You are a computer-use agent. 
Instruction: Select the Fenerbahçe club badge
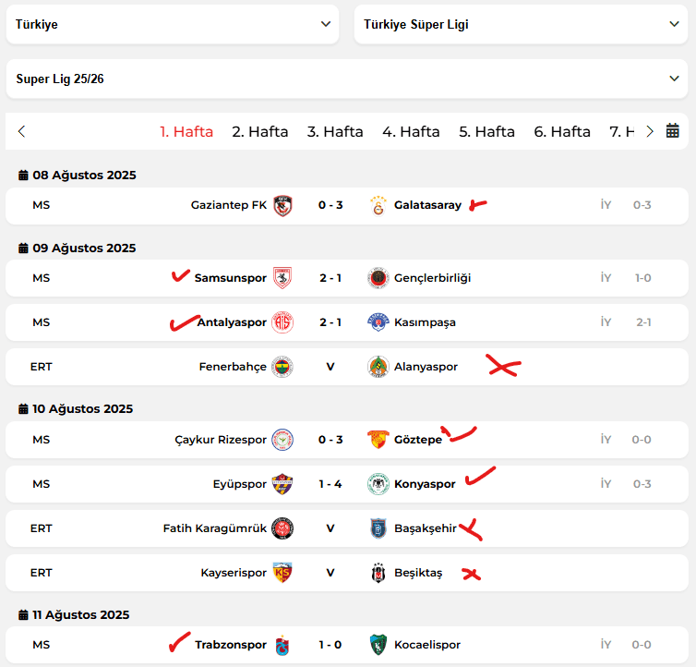282,367
